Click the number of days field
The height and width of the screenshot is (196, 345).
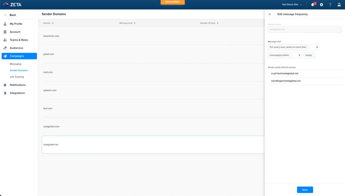tap(297, 55)
